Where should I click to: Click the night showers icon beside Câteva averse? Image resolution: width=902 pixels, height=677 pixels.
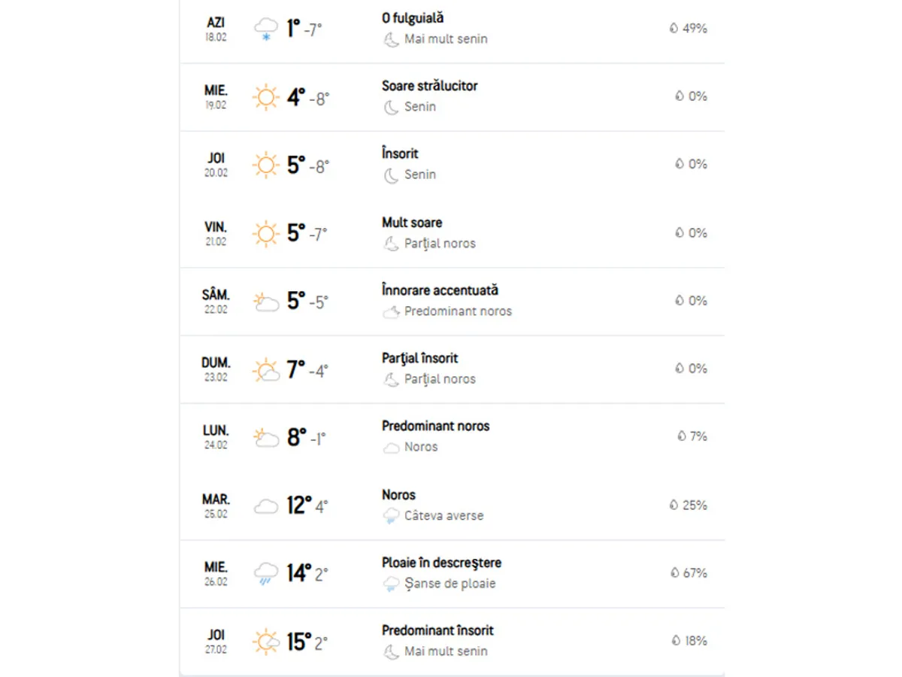391,516
